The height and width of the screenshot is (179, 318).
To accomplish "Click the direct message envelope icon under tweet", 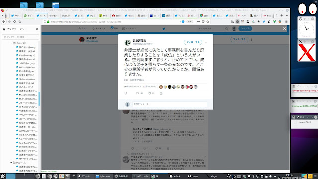I will 161,93.
